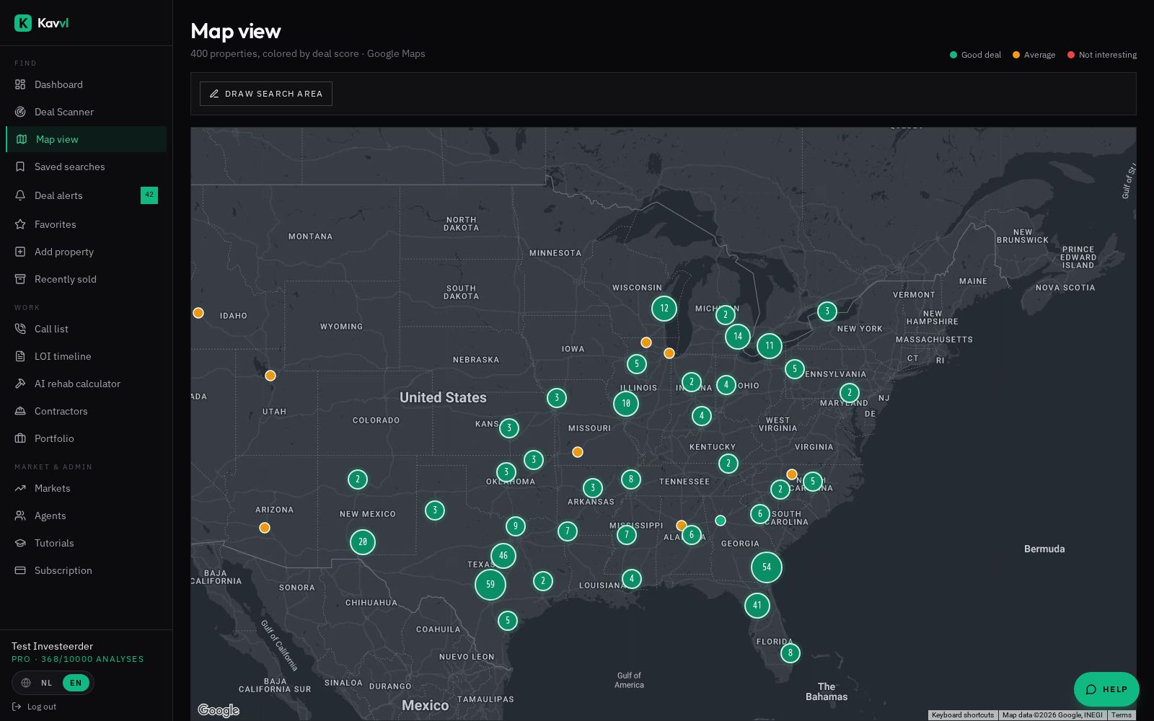1154x721 pixels.
Task: Open the 41 properties cluster in Florida
Action: pos(757,605)
